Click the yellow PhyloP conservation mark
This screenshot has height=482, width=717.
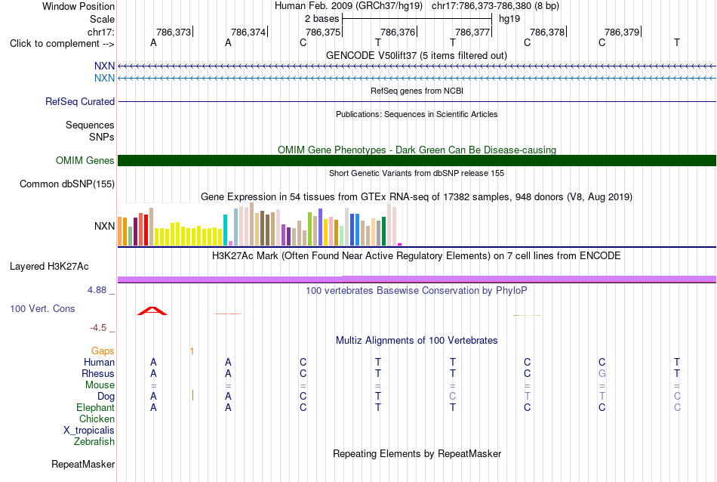[528, 315]
